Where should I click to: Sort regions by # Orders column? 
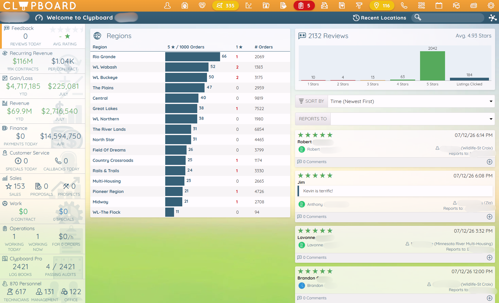pyautogui.click(x=264, y=47)
